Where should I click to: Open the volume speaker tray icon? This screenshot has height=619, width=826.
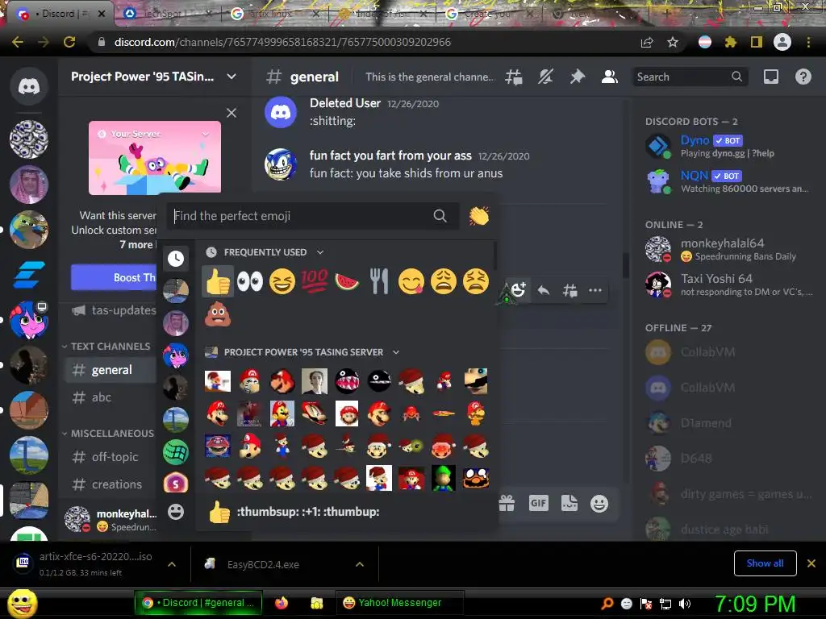click(x=685, y=604)
